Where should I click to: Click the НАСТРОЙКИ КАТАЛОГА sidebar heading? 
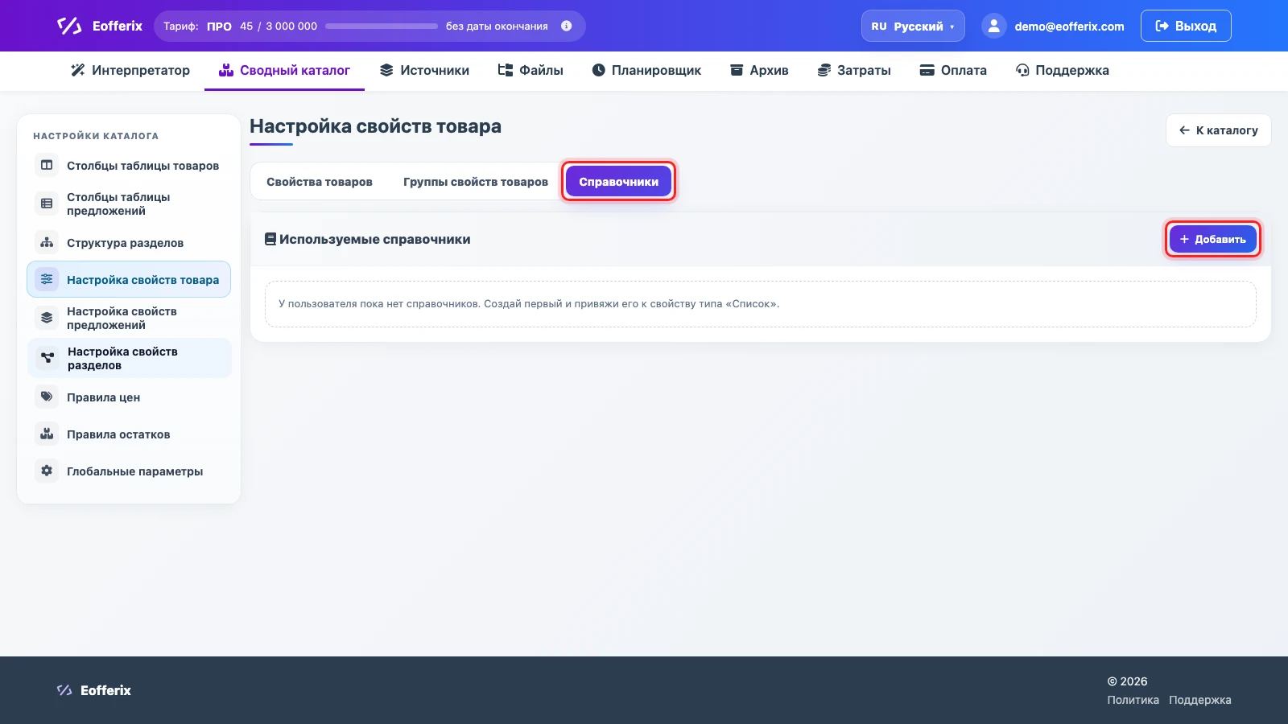click(96, 136)
